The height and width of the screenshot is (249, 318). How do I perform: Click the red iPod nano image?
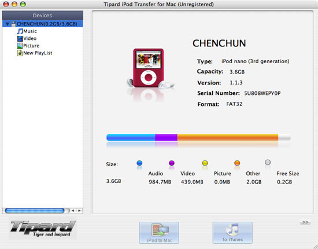149,68
